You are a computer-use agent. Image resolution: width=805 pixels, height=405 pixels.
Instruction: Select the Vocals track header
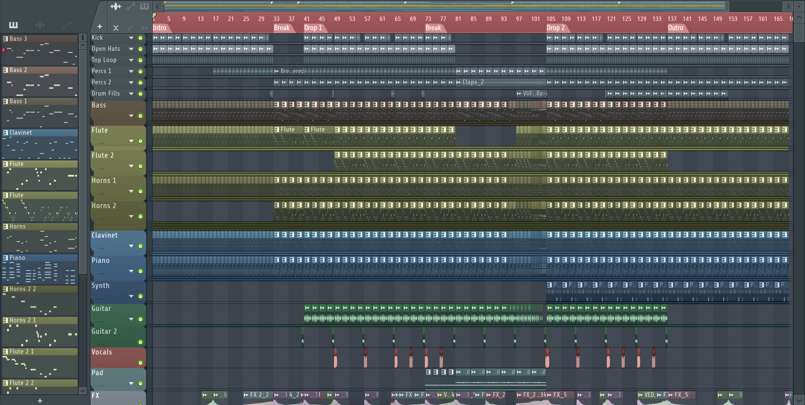pos(118,358)
